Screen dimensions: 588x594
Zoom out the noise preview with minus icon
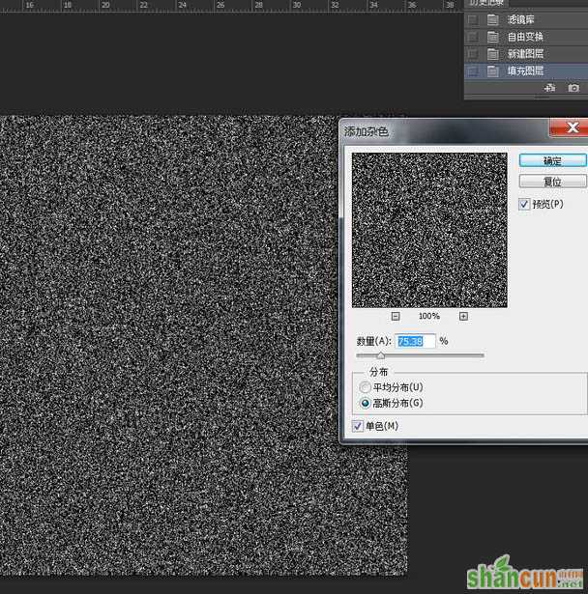tap(396, 317)
